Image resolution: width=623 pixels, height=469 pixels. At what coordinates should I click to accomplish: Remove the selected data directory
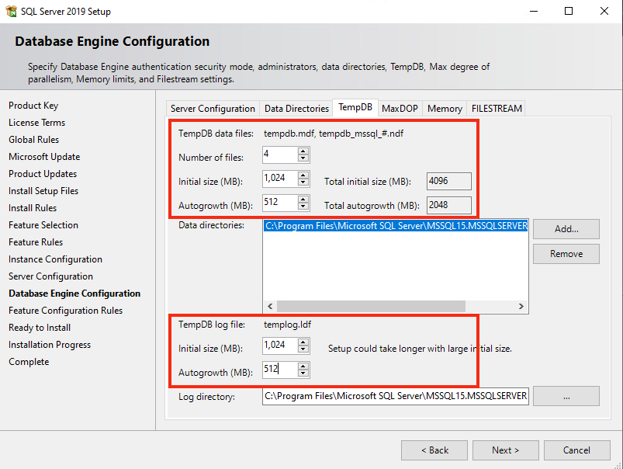[x=566, y=254]
